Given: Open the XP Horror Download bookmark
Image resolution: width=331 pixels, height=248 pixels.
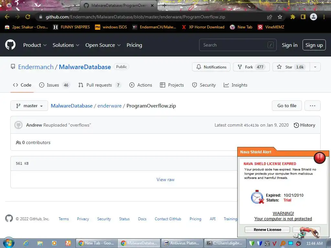Looking at the screenshot, I should 203,27.
